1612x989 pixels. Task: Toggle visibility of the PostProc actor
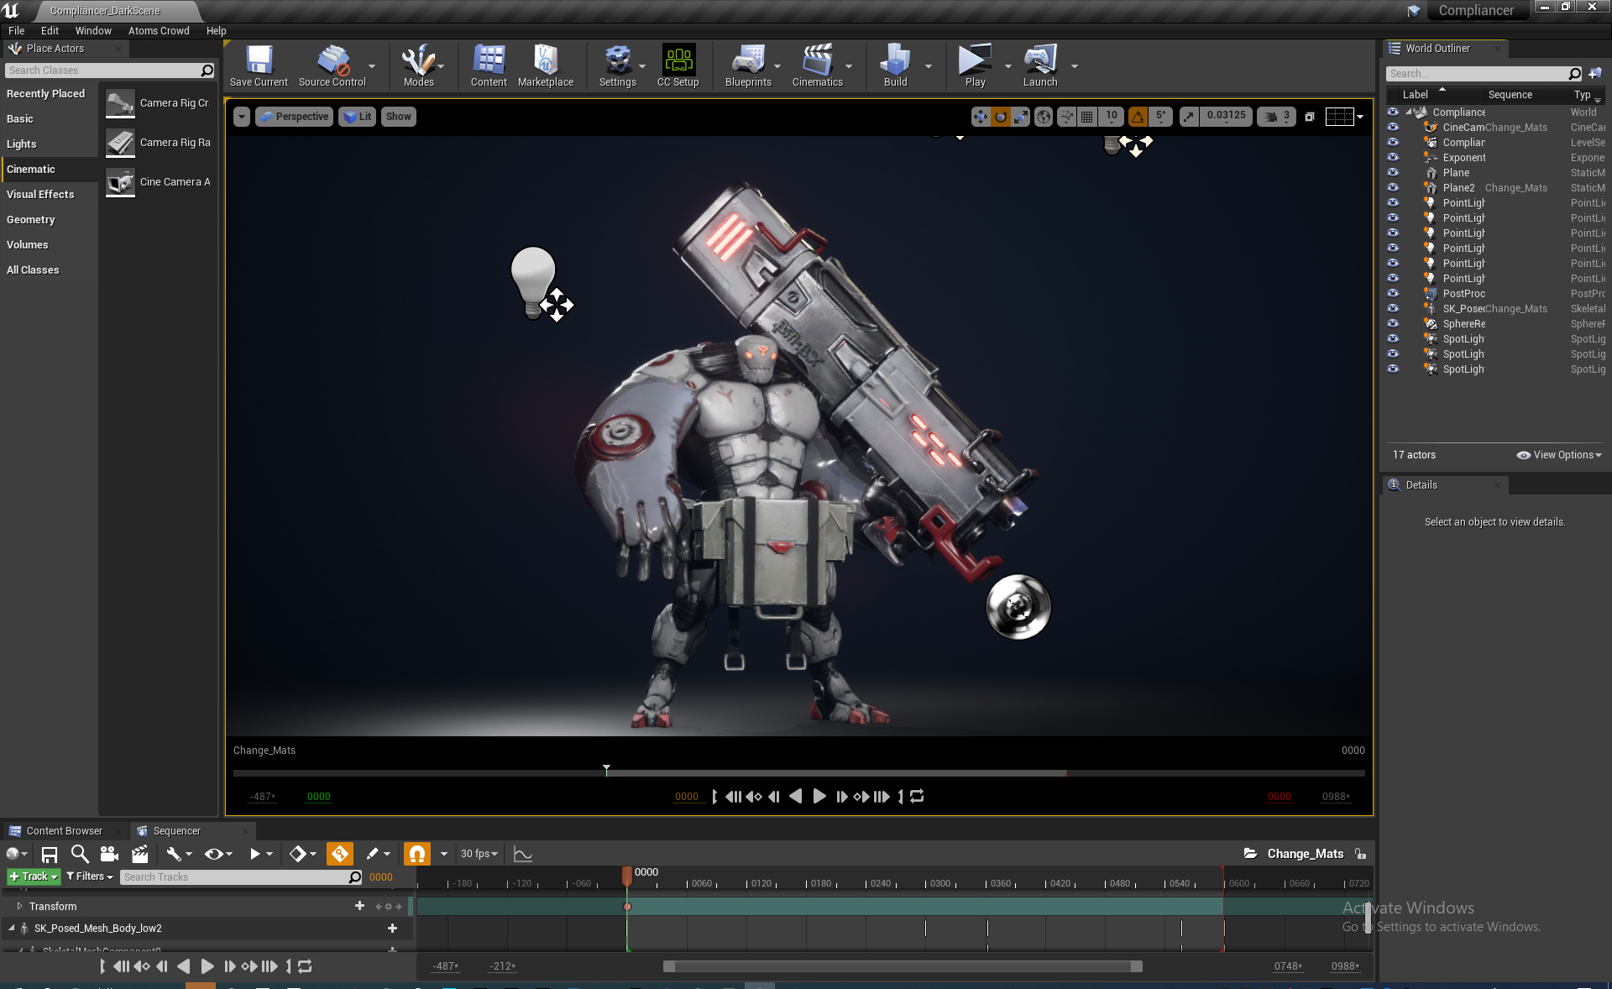(1393, 294)
